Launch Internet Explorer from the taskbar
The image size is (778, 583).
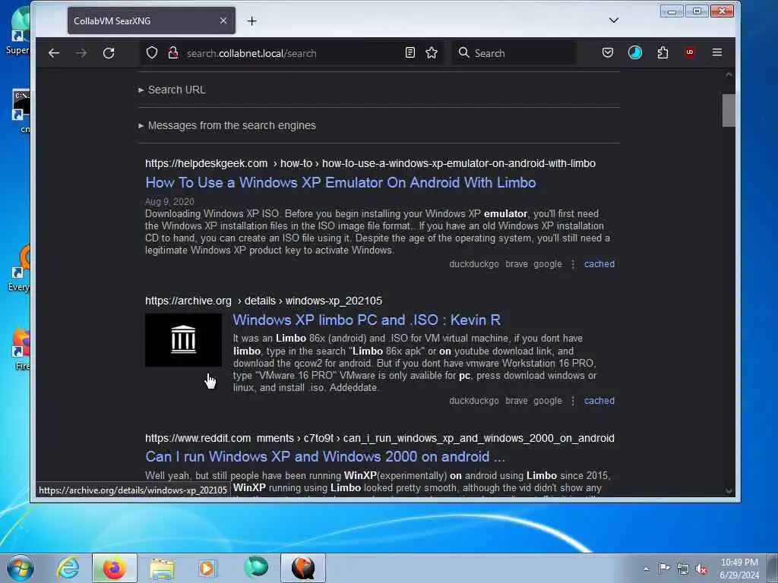pyautogui.click(x=68, y=568)
